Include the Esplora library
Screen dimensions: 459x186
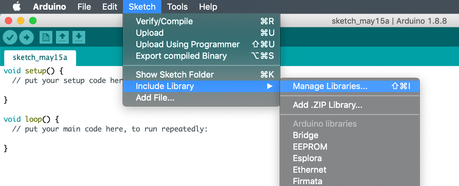[350, 158]
